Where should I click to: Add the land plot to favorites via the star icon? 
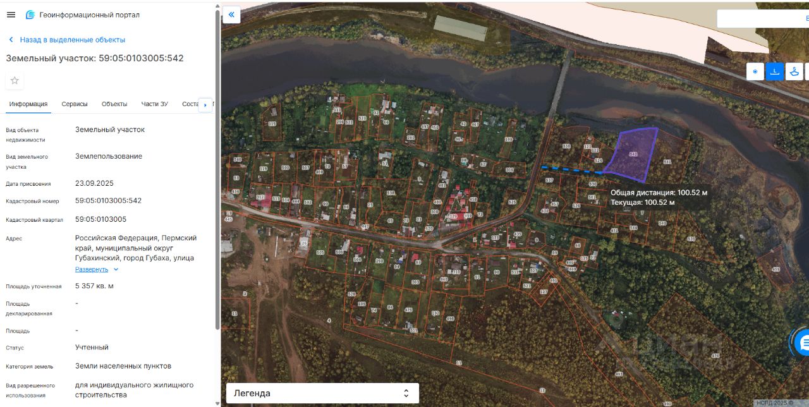tap(15, 80)
